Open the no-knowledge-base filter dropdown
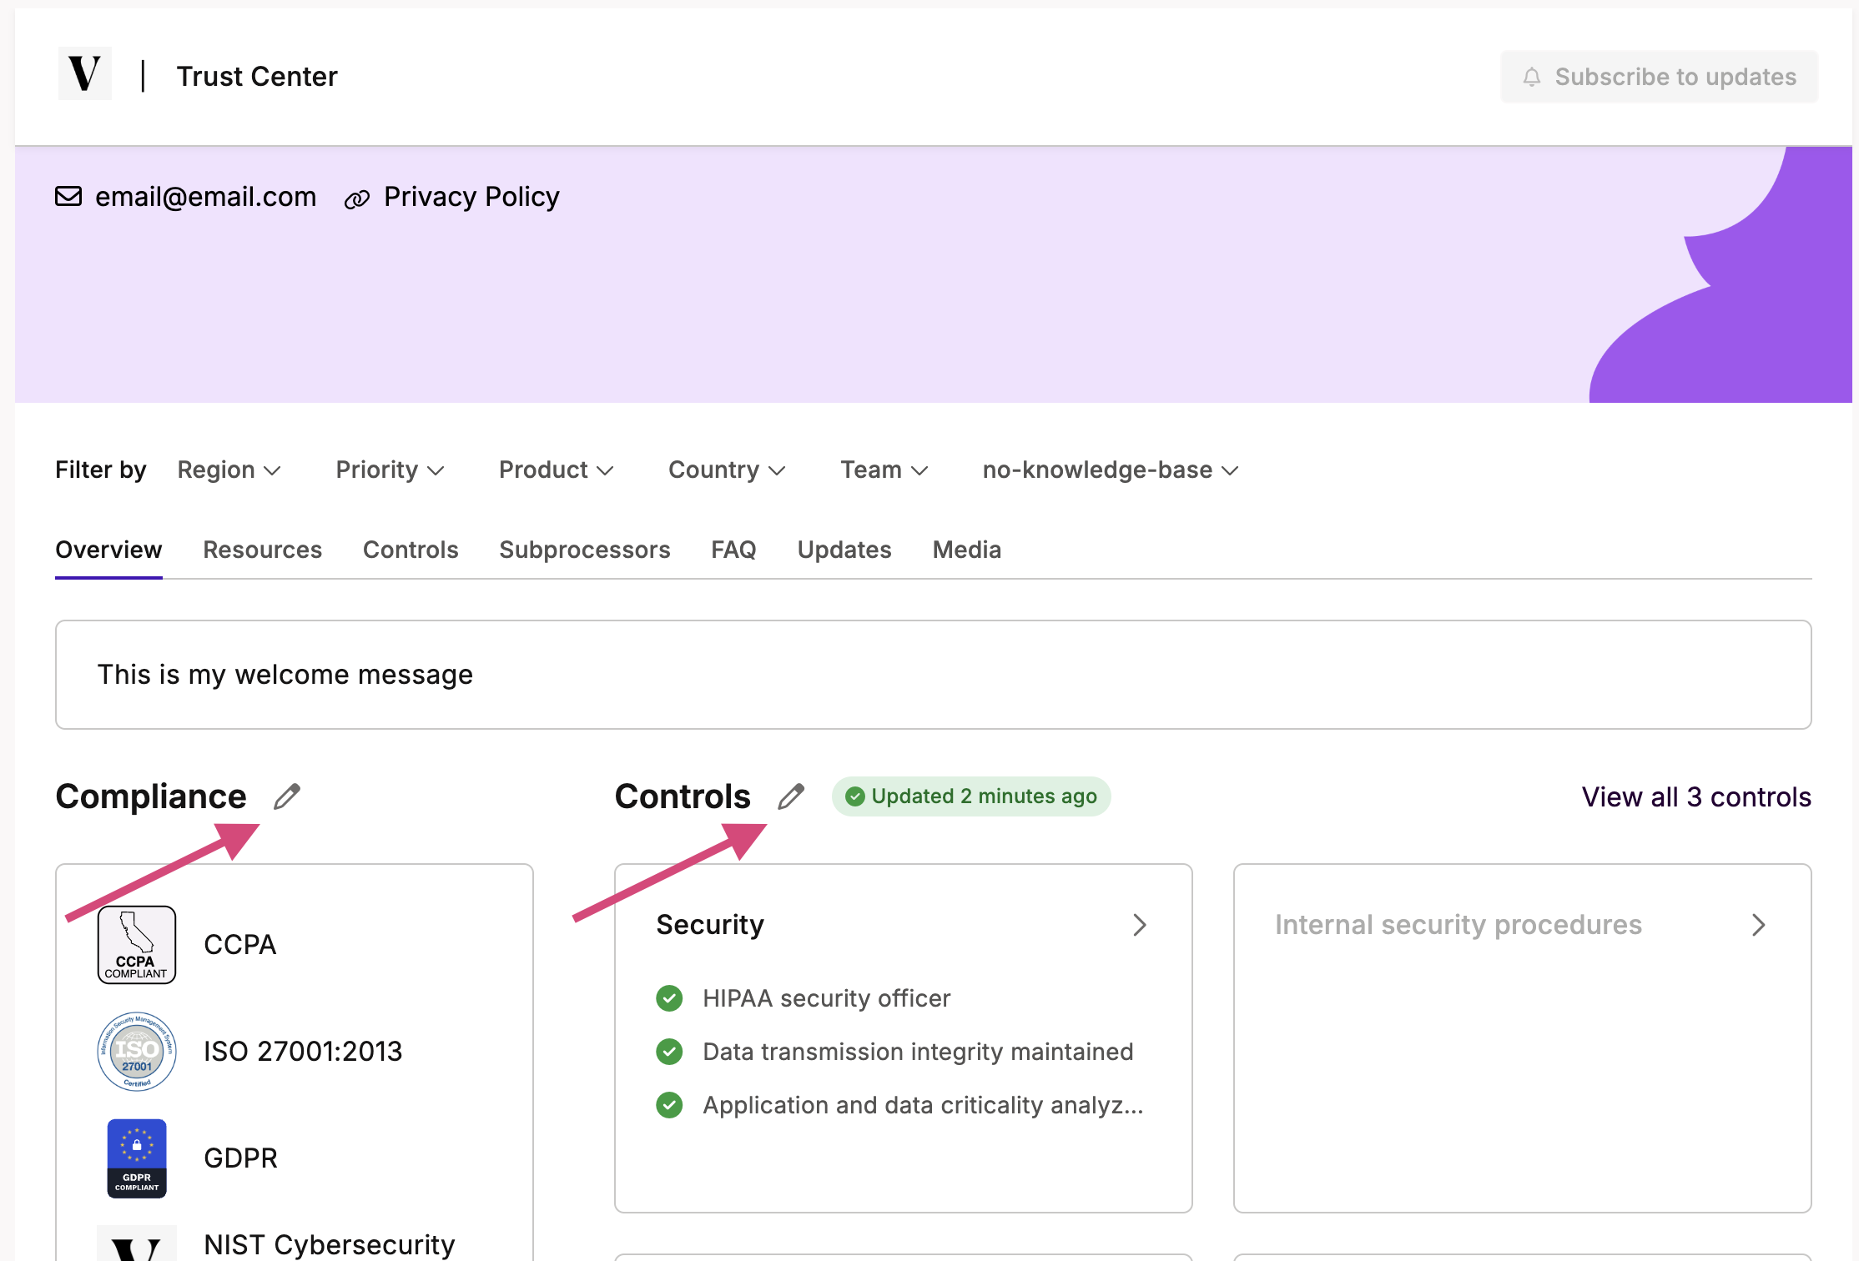1859x1261 pixels. 1111,470
